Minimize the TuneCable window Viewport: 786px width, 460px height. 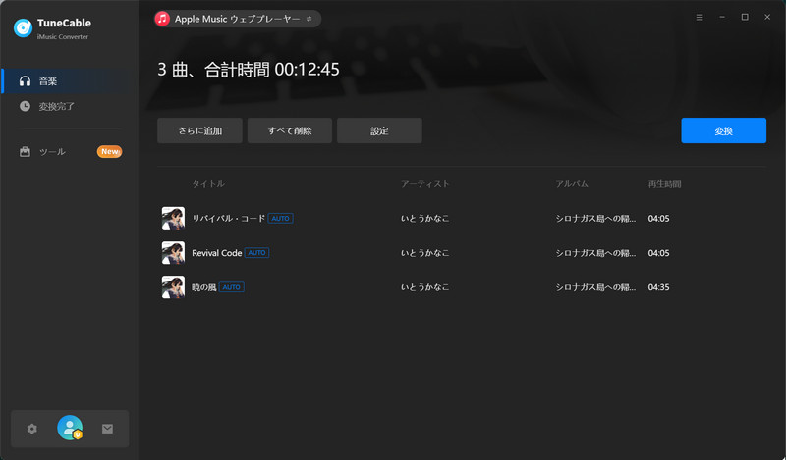click(x=722, y=17)
